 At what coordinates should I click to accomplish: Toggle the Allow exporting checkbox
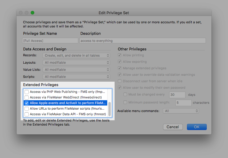click(120, 62)
